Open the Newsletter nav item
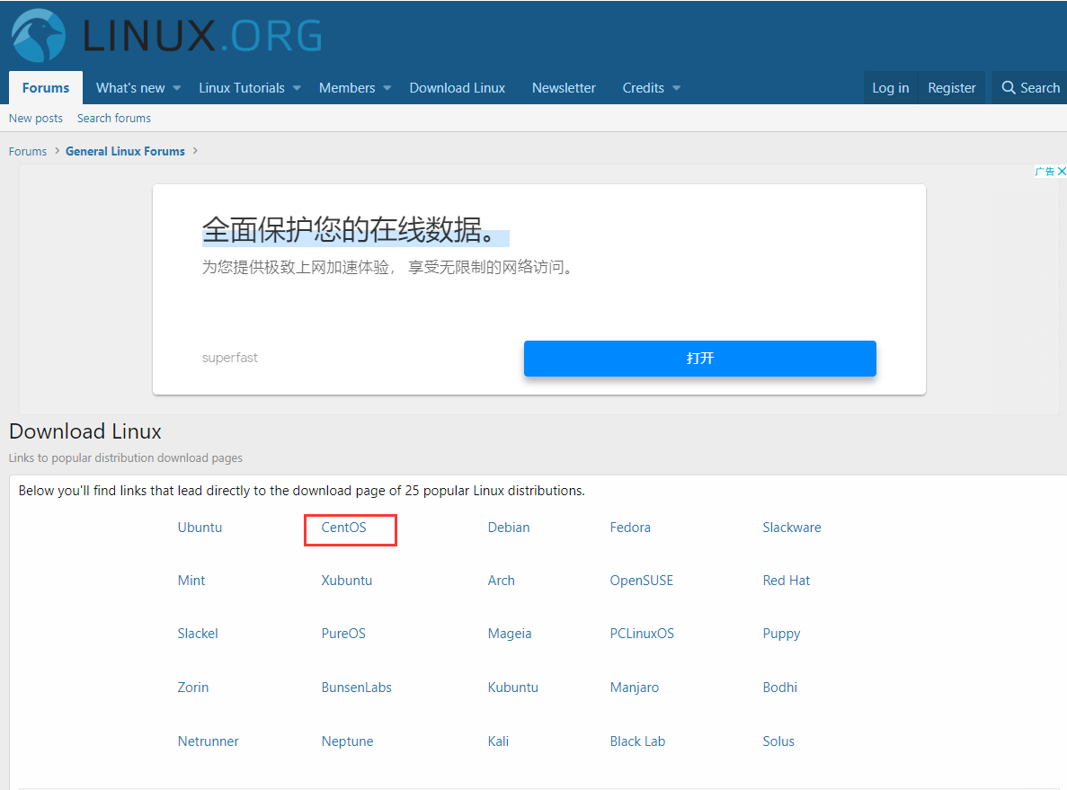Image resolution: width=1067 pixels, height=790 pixels. (564, 88)
